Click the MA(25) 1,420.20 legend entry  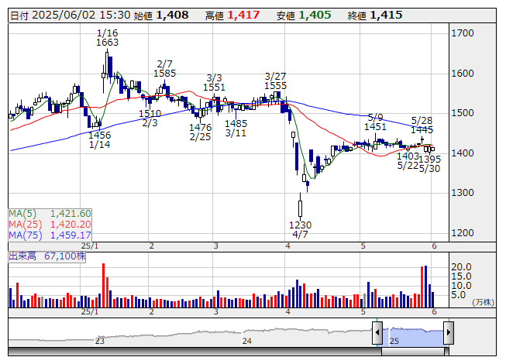coord(50,225)
